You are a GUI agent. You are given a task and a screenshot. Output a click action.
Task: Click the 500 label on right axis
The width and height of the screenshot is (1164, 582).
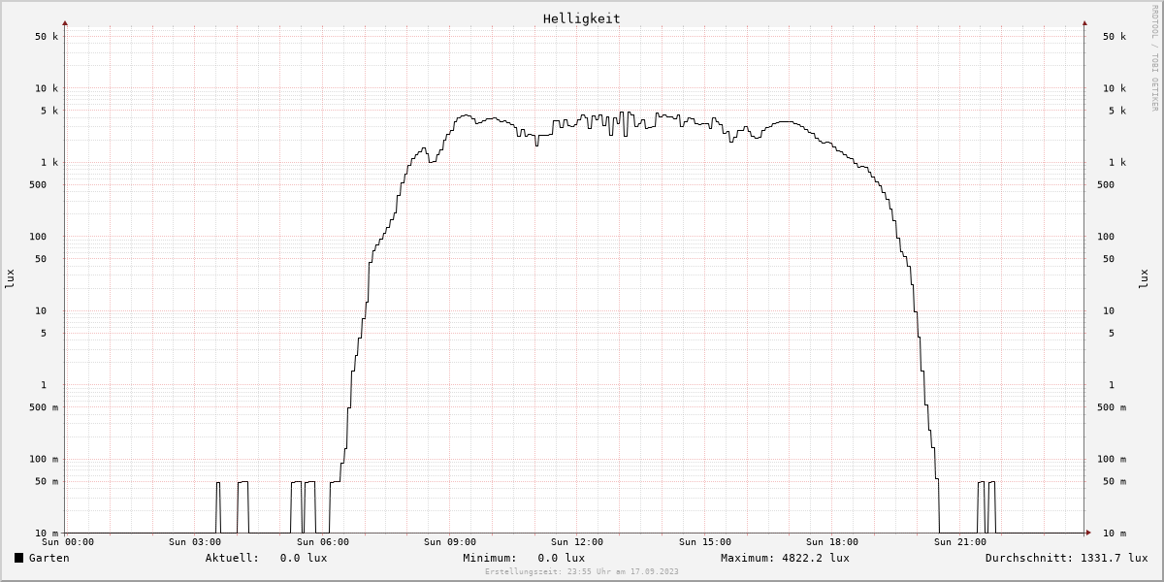[x=1106, y=184]
